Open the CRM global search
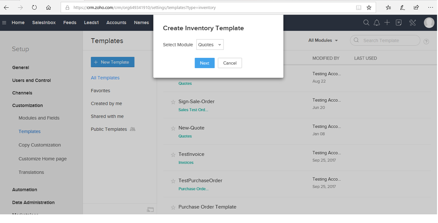Screen dimensions: 438x223 point(366,22)
